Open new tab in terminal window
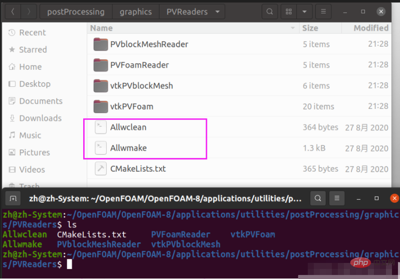The height and width of the screenshot is (279, 400). click(x=13, y=198)
